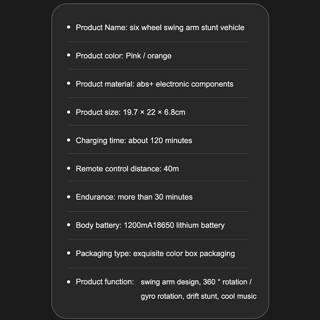Click the '19.7 × 22 × 6.8cm' size text
This screenshot has height=320, width=320.
(154, 112)
